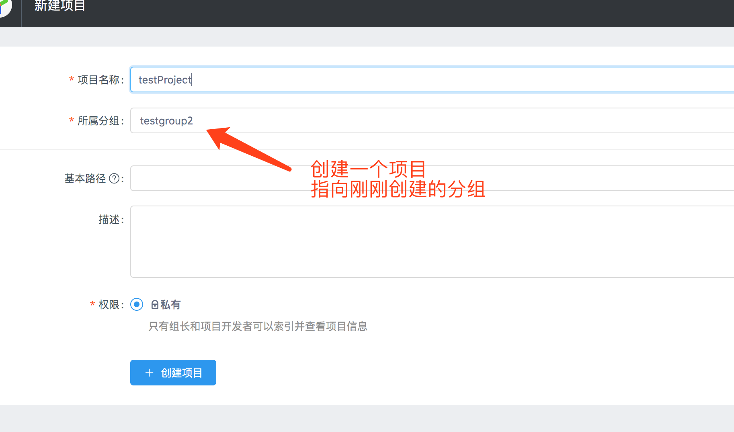Image resolution: width=734 pixels, height=432 pixels.
Task: Click the permission hint text 只有组长和项目开发者可以索引并查看项目信息
Action: (258, 326)
